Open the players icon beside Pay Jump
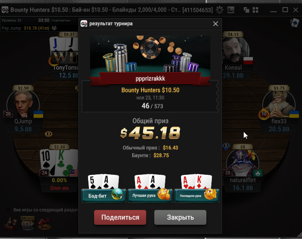 [54, 28]
